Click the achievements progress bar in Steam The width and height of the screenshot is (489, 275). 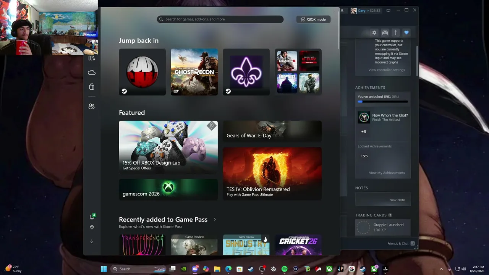(383, 102)
